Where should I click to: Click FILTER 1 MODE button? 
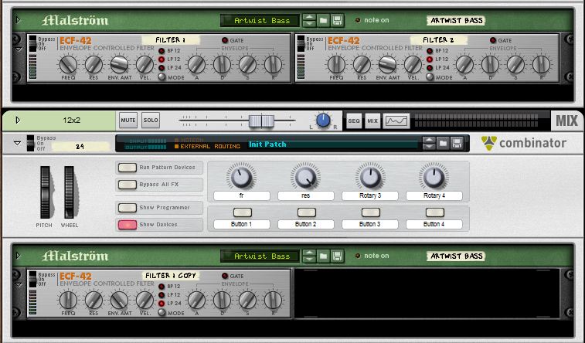click(x=162, y=77)
